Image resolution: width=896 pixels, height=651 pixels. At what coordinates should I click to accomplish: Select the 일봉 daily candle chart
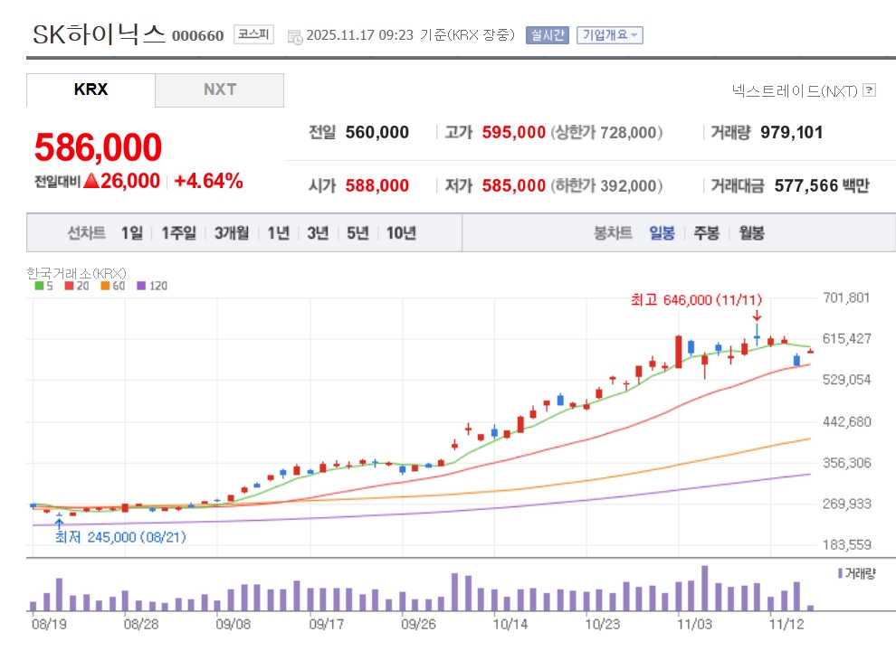tap(662, 233)
